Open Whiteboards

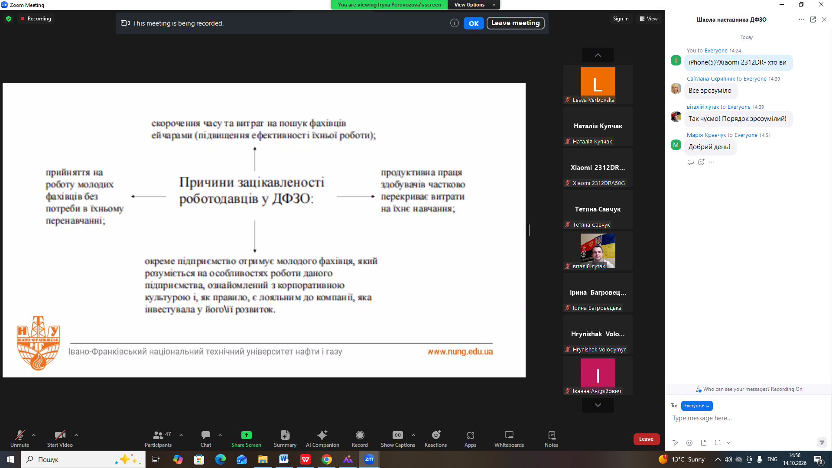point(509,439)
